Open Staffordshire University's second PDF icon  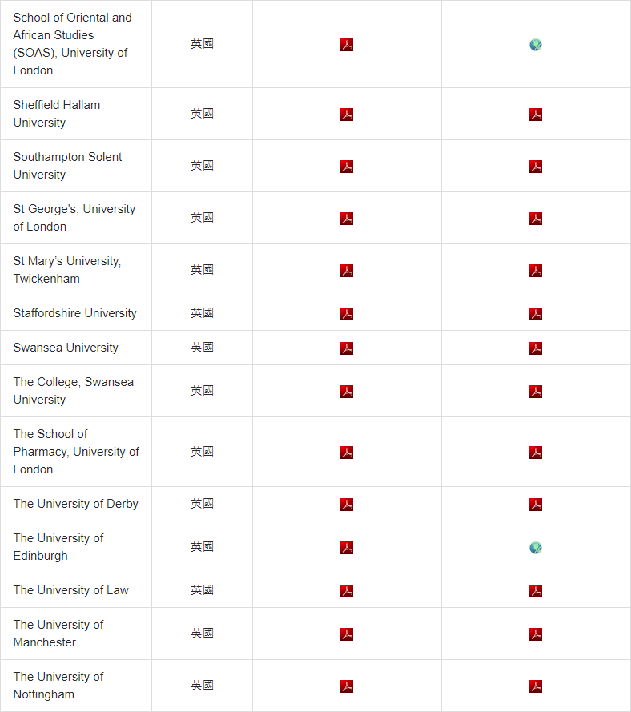[x=536, y=314]
